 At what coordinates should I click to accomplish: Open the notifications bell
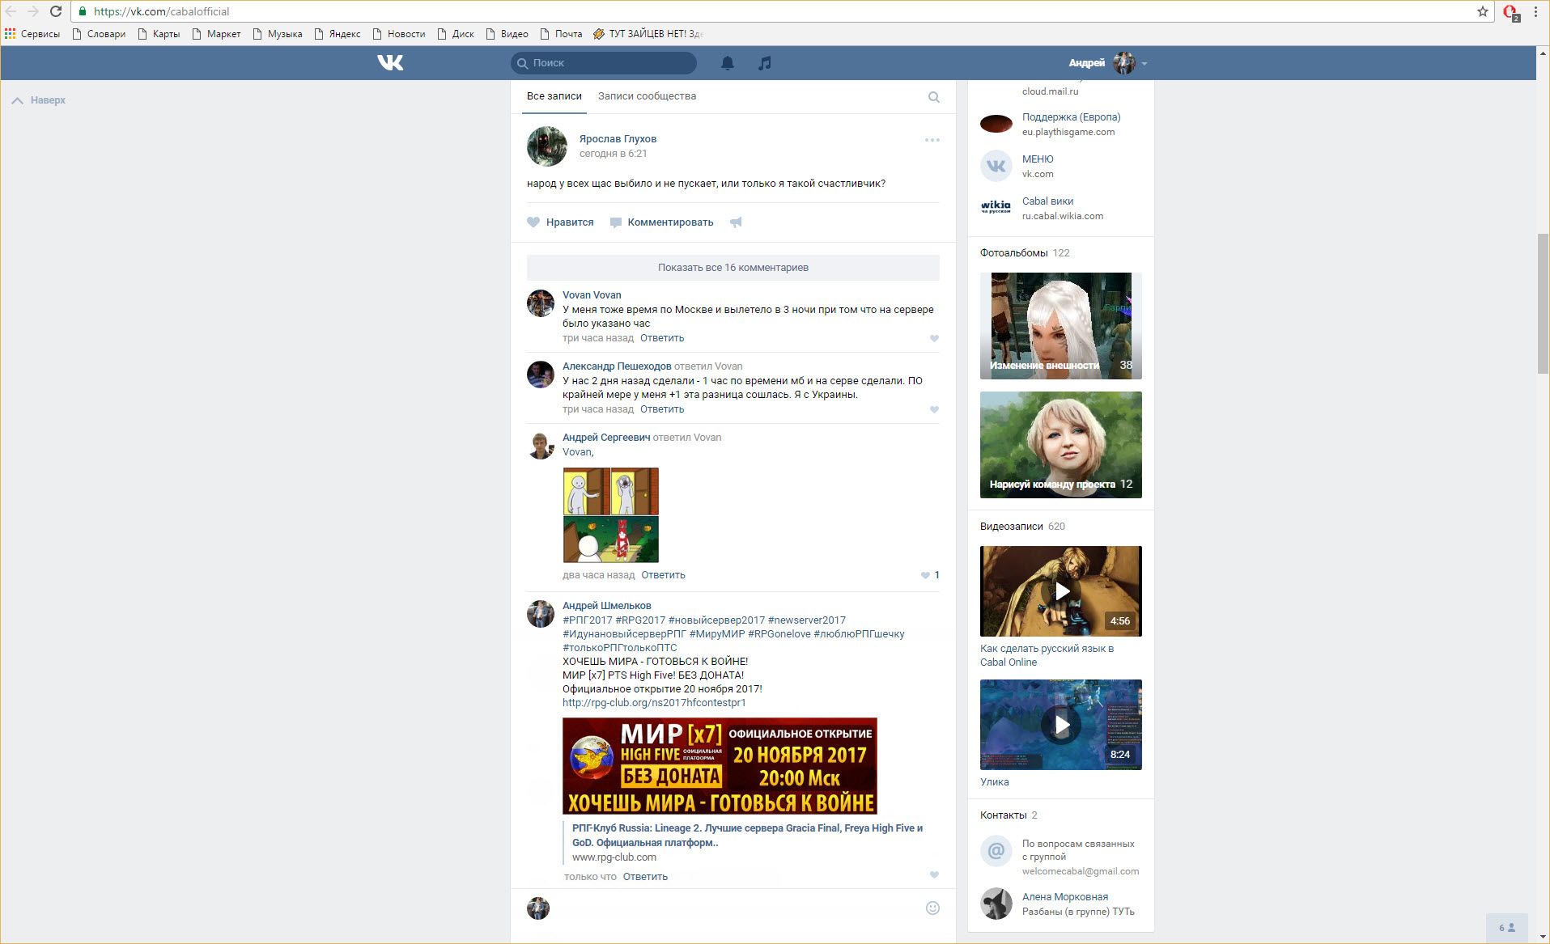728,63
